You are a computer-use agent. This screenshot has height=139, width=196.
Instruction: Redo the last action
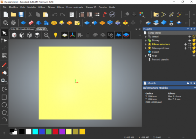[62, 14]
